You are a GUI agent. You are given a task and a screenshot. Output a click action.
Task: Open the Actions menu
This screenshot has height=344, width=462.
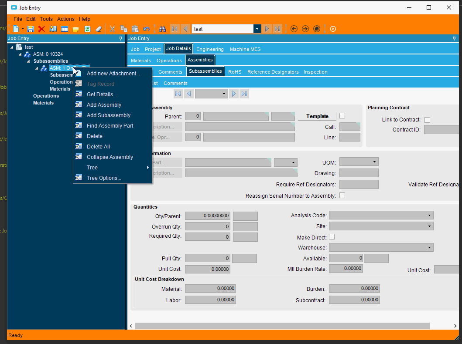point(66,19)
